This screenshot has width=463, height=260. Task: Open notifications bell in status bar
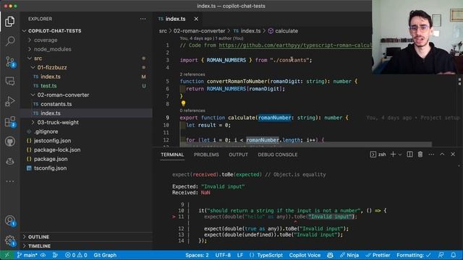tap(454, 255)
